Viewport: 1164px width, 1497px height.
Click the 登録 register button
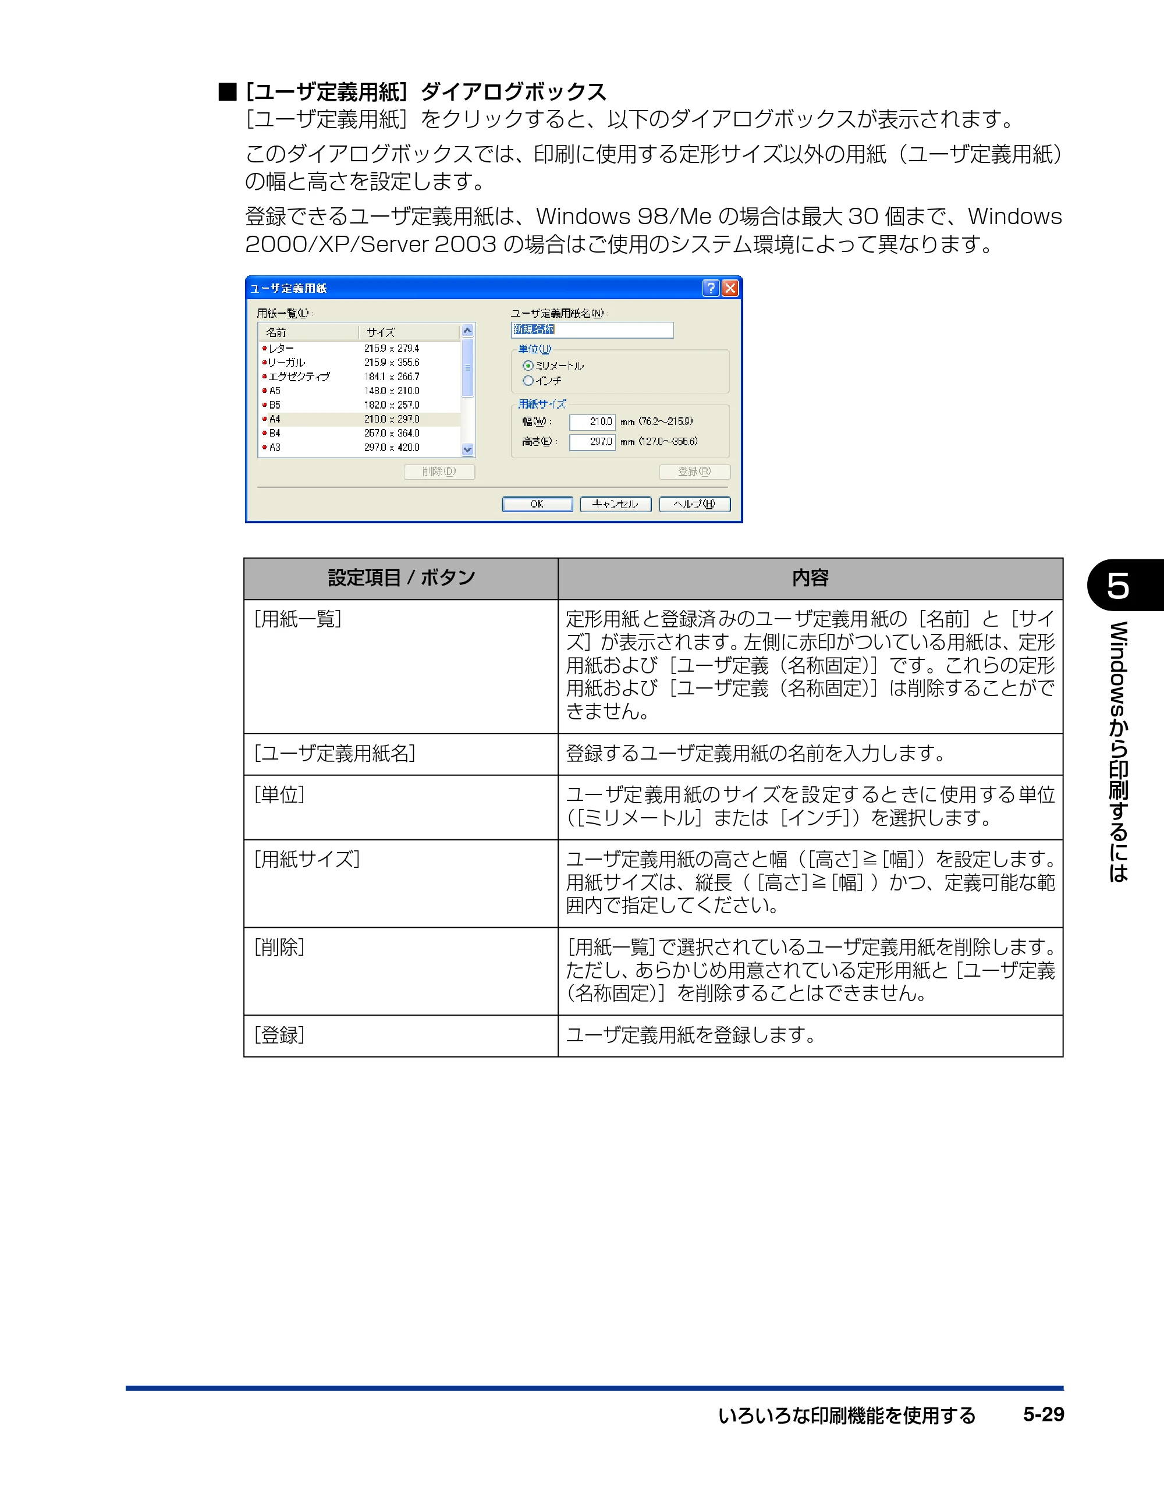[694, 471]
